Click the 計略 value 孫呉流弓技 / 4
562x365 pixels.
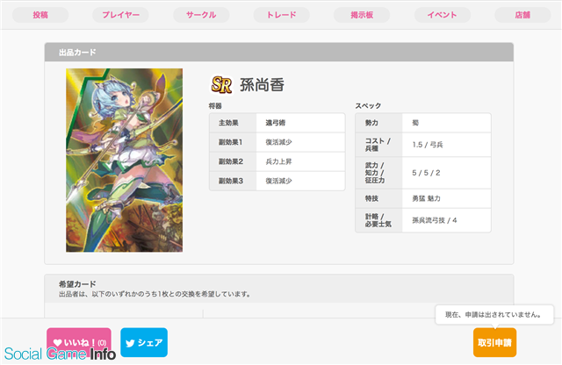pos(435,220)
